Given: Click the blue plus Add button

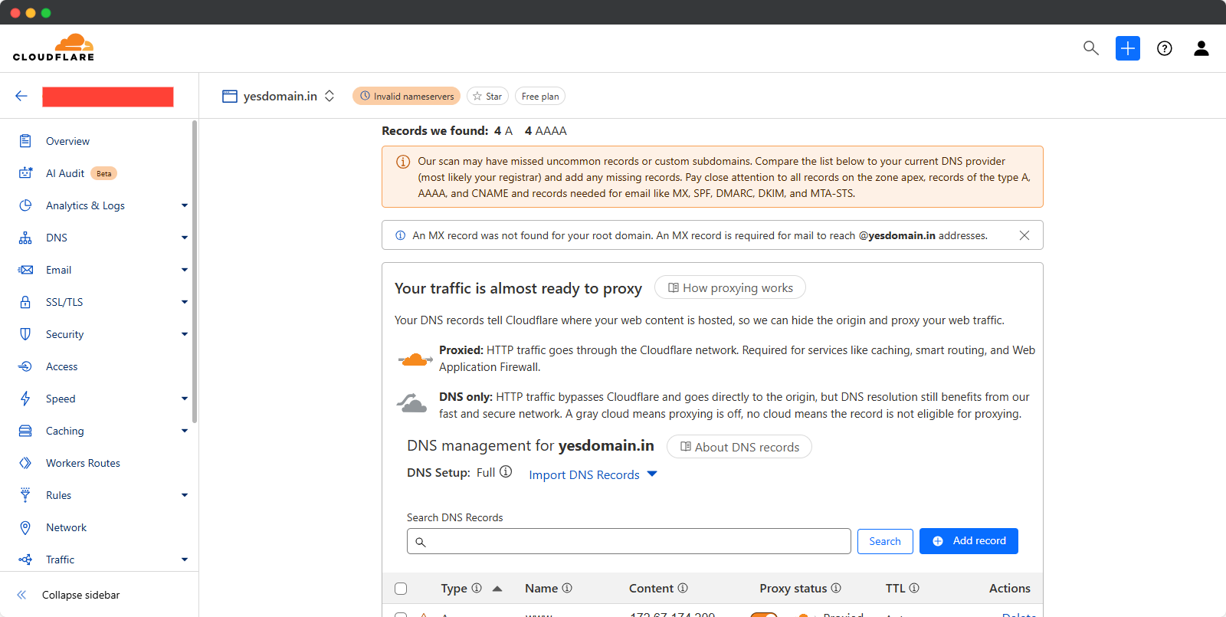Looking at the screenshot, I should tap(1128, 48).
